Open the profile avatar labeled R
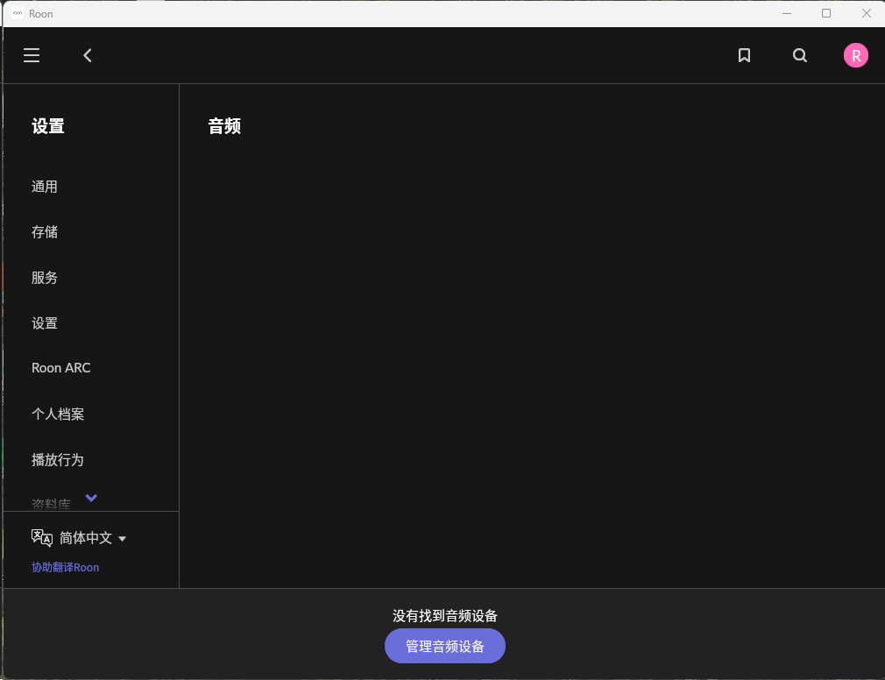This screenshot has height=680, width=885. [x=856, y=55]
